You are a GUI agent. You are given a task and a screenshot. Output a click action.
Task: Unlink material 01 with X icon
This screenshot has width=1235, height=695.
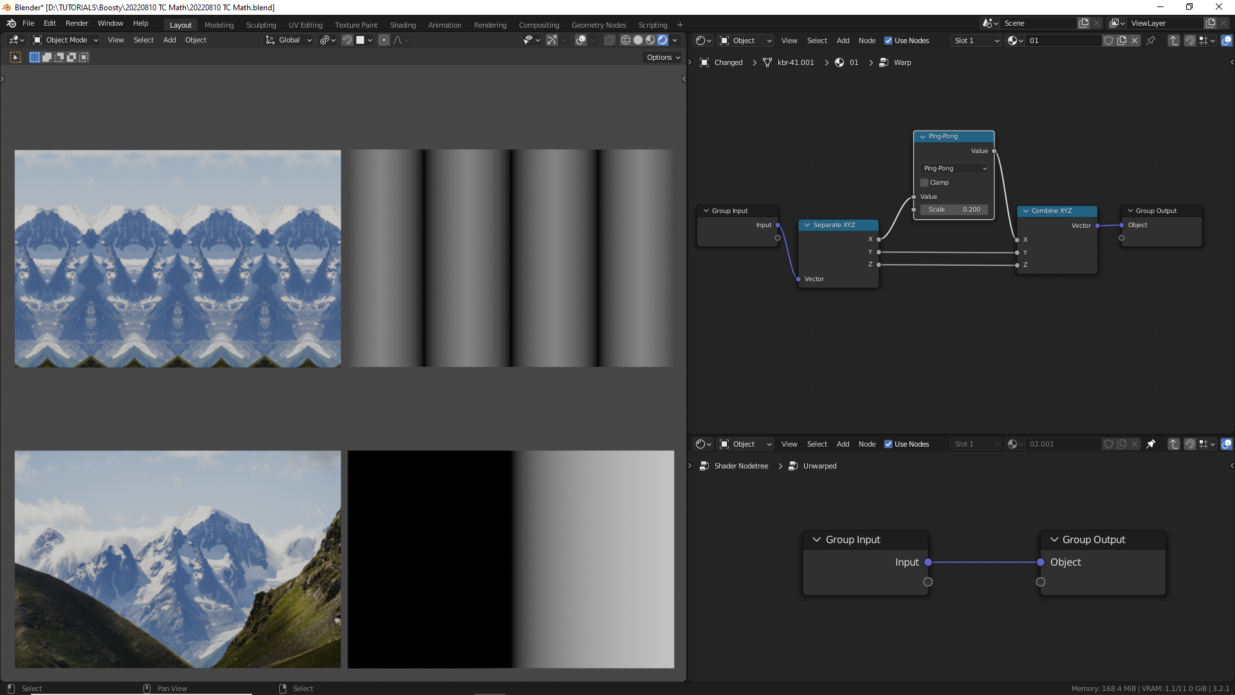click(x=1135, y=41)
